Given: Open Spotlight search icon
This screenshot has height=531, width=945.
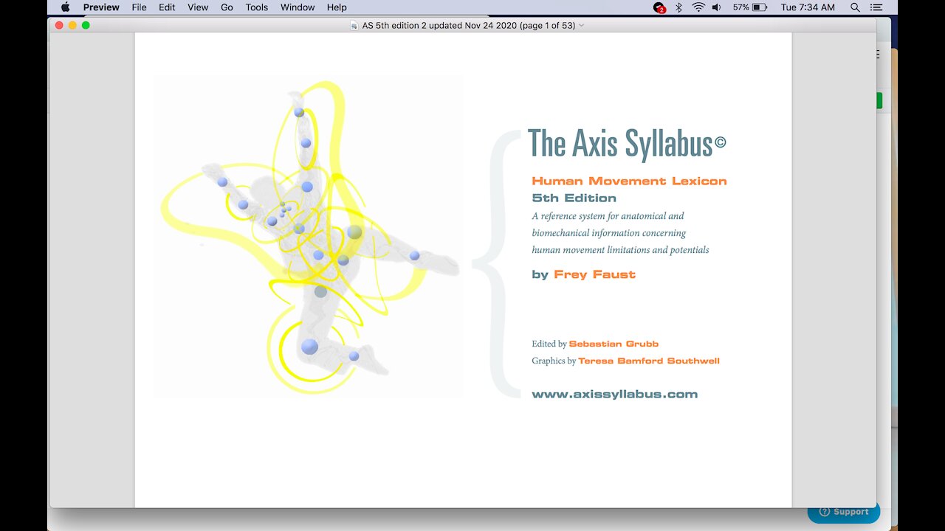Looking at the screenshot, I should pos(855,7).
